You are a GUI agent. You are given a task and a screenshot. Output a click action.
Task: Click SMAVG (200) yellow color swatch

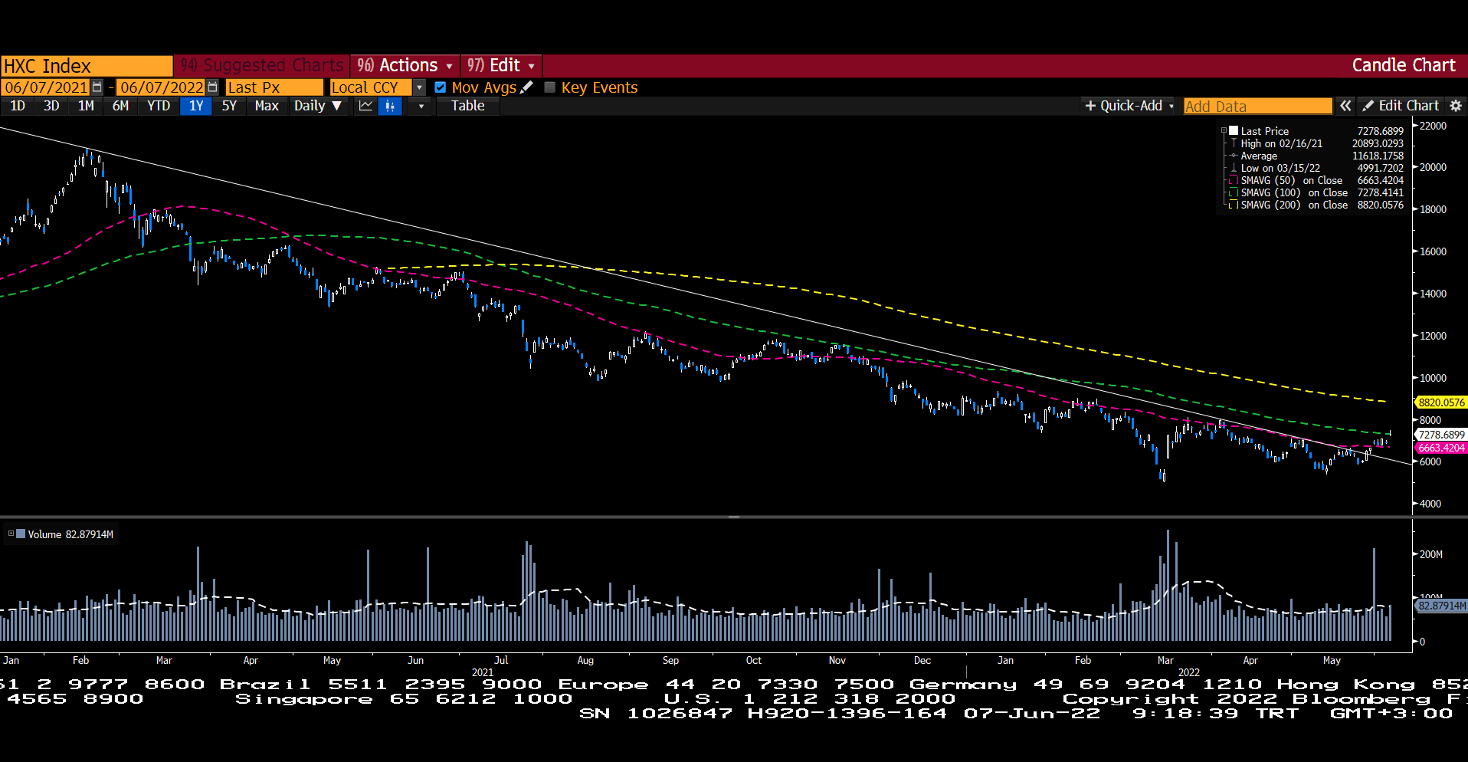pos(1234,205)
